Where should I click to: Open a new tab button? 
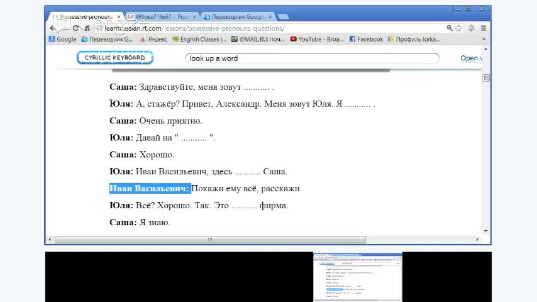(x=283, y=16)
